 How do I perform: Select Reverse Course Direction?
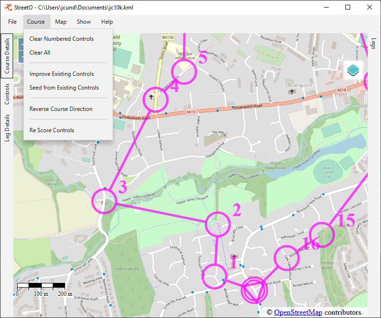[61, 109]
